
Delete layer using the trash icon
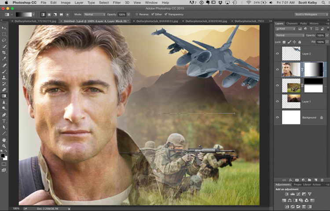click(x=322, y=180)
